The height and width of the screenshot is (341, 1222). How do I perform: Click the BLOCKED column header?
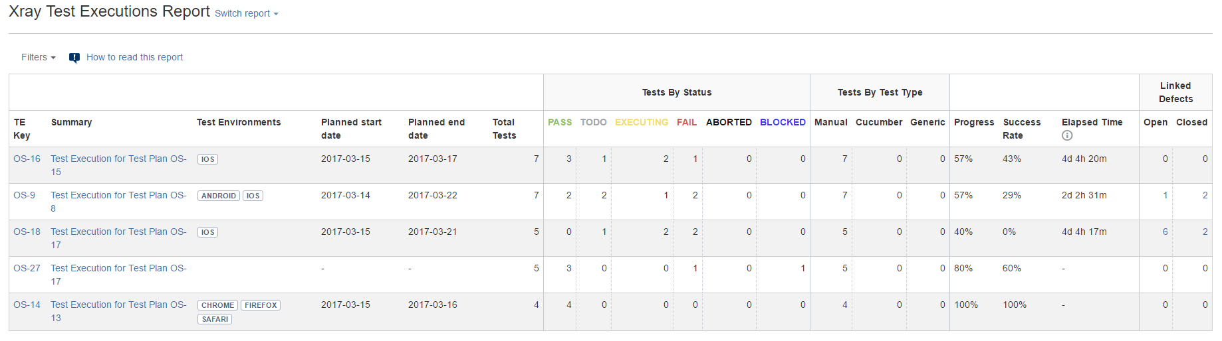tap(783, 122)
